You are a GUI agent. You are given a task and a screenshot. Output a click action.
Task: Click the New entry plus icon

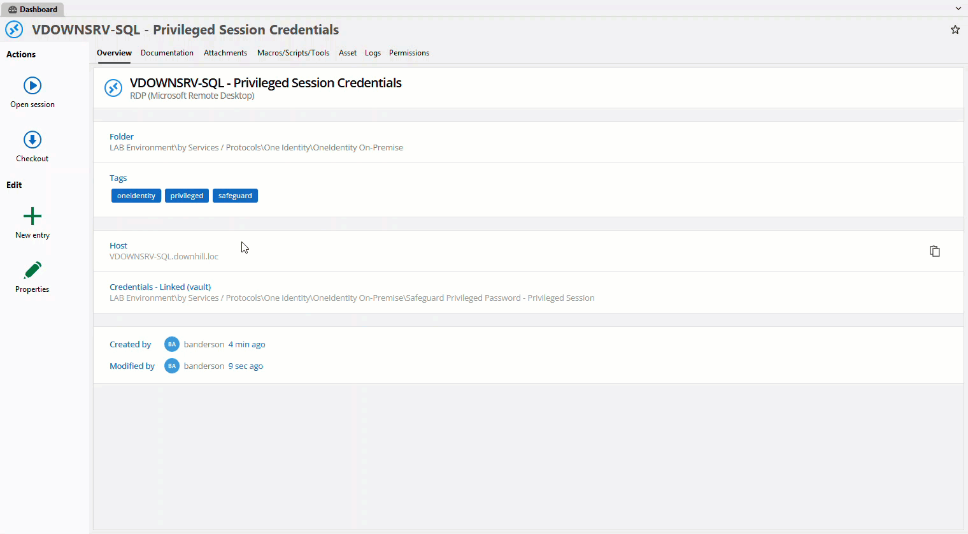point(32,216)
